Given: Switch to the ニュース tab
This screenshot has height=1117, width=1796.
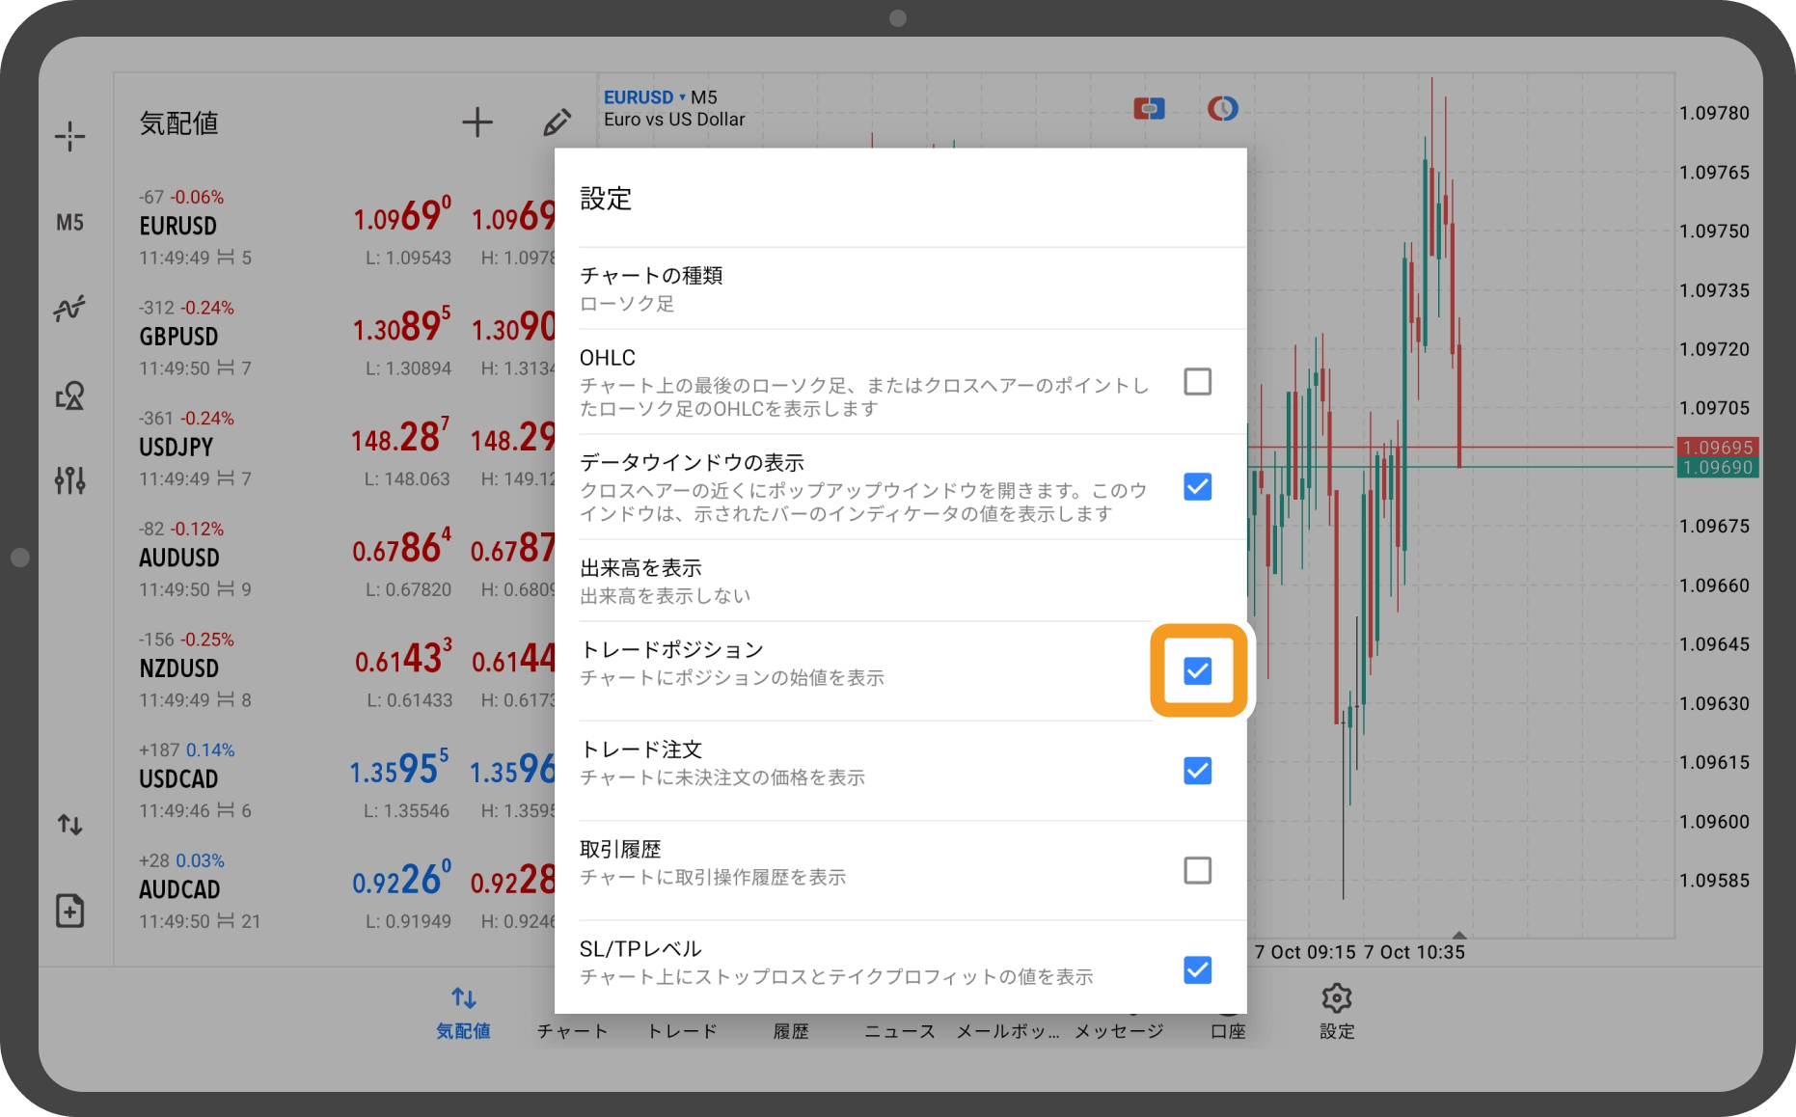Looking at the screenshot, I should coord(900,1030).
